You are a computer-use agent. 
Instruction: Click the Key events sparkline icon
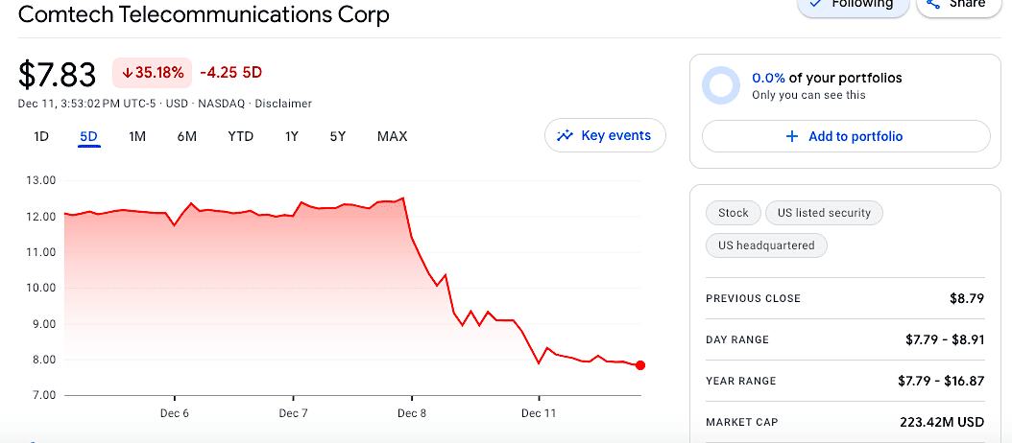(565, 136)
